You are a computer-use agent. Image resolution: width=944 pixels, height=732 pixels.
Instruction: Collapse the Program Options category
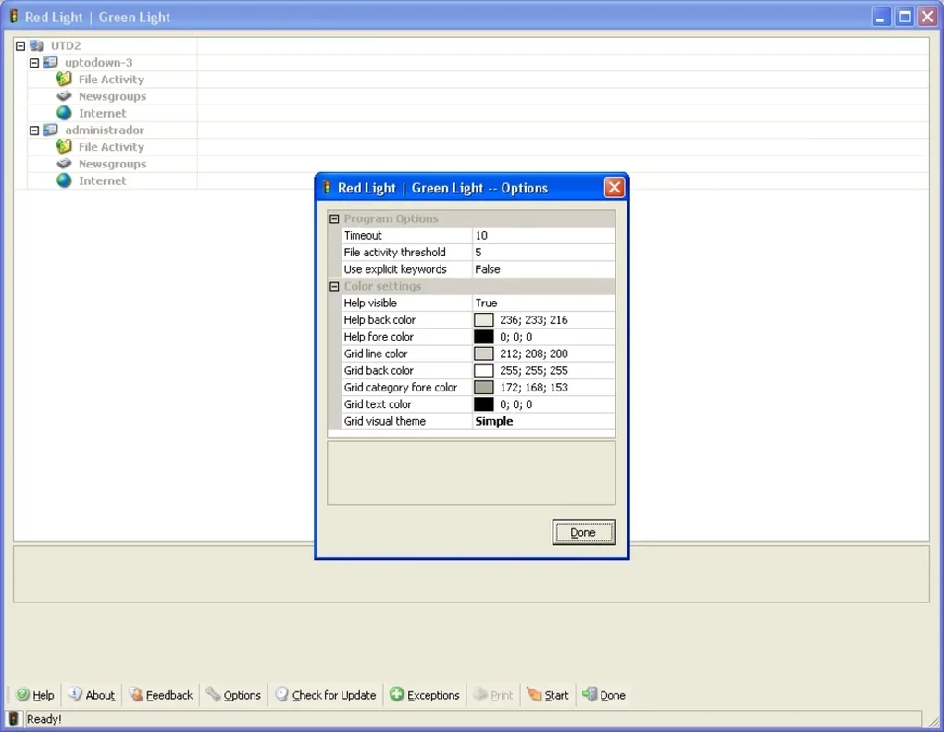[x=334, y=218]
